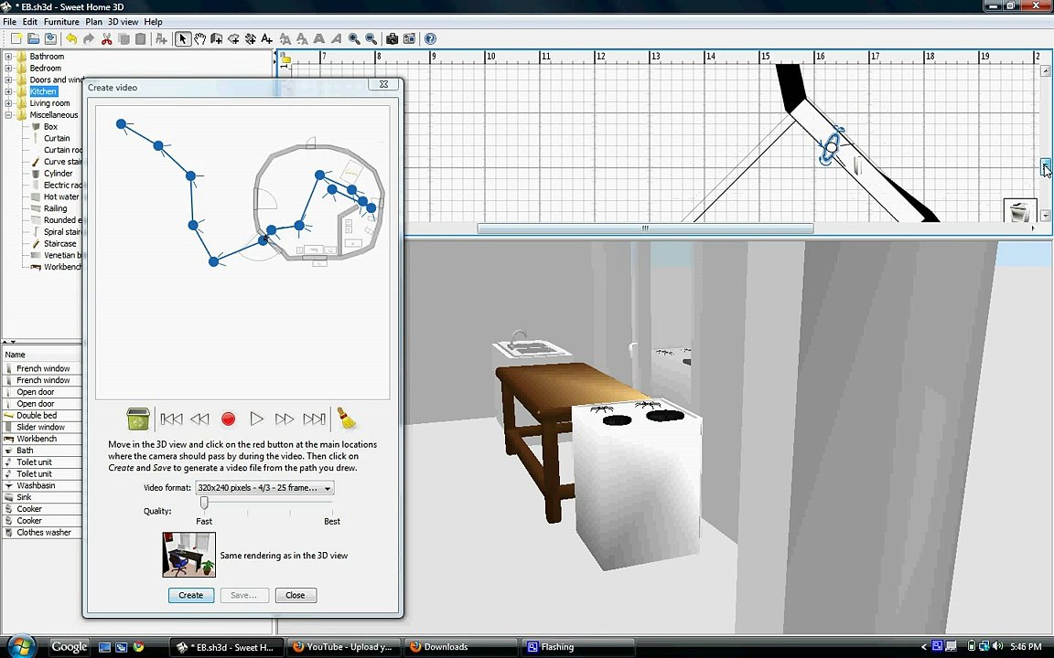
Task: Click the Close button in video dialog
Action: pos(295,595)
